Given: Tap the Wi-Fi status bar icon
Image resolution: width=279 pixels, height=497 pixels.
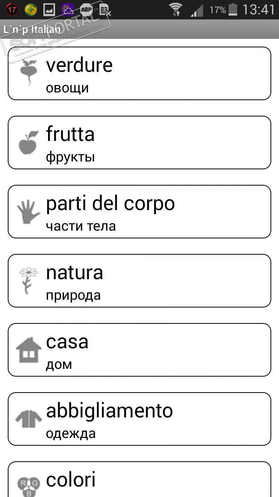Looking at the screenshot, I should coord(176,9).
